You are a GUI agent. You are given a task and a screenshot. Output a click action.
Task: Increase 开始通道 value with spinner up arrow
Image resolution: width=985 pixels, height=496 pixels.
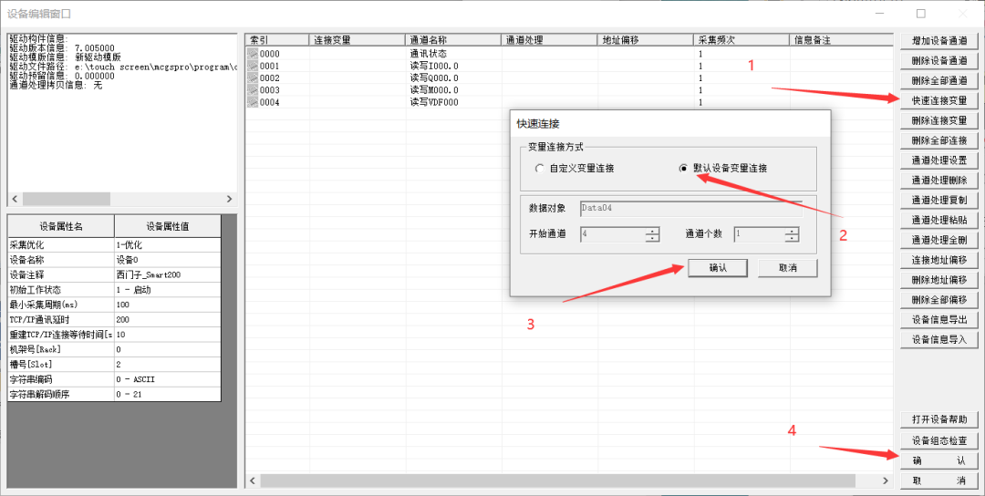pos(652,230)
